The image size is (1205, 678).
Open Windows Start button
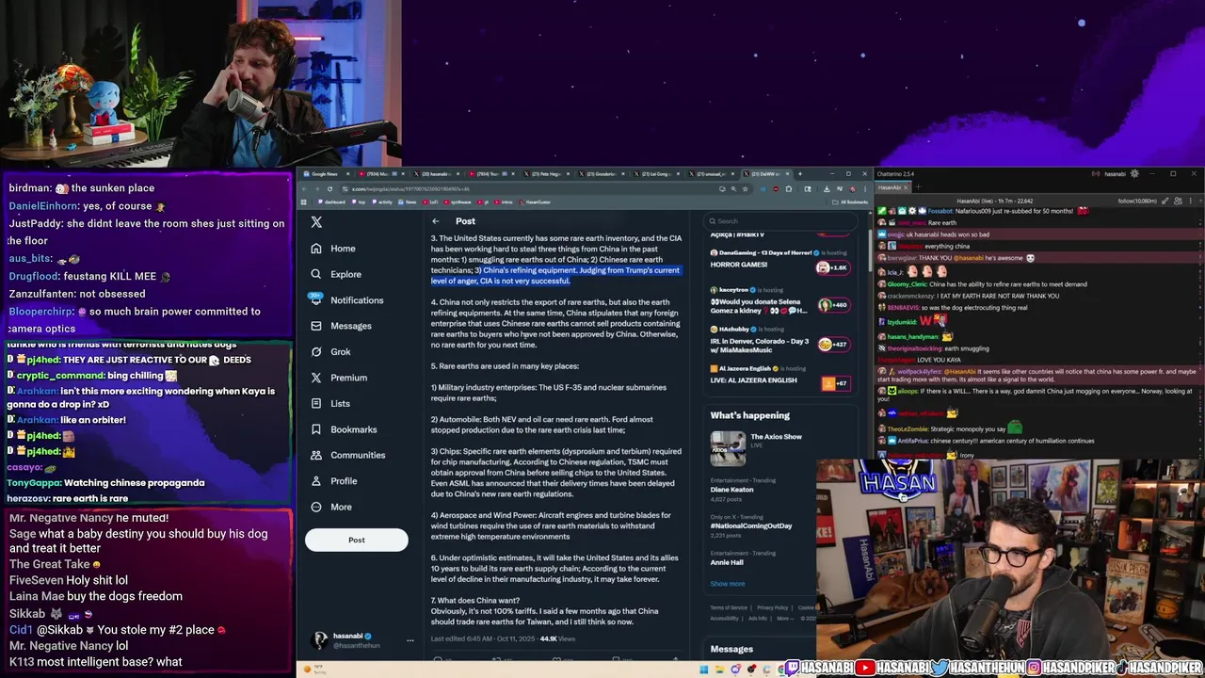(703, 670)
